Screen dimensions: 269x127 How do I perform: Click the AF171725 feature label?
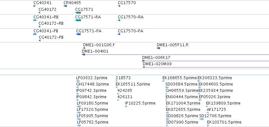tap(216, 110)
